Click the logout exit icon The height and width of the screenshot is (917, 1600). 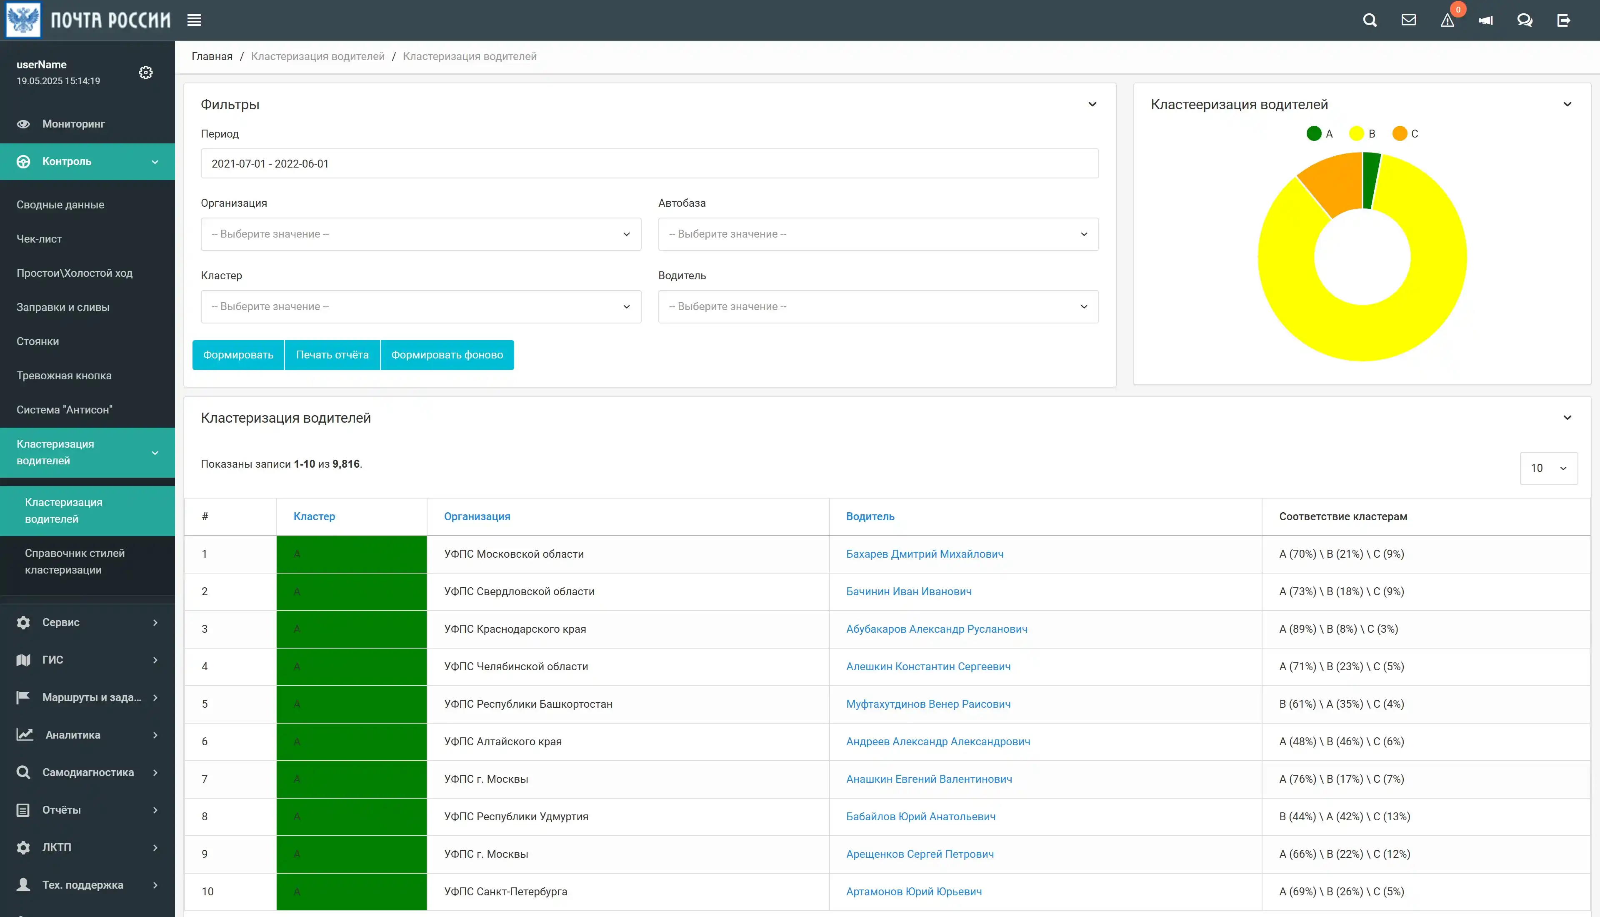coord(1563,20)
